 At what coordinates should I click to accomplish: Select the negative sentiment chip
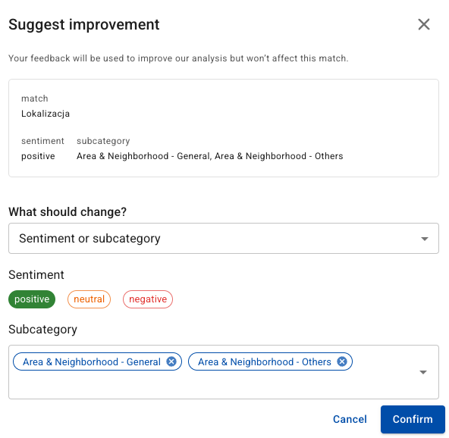click(x=148, y=299)
